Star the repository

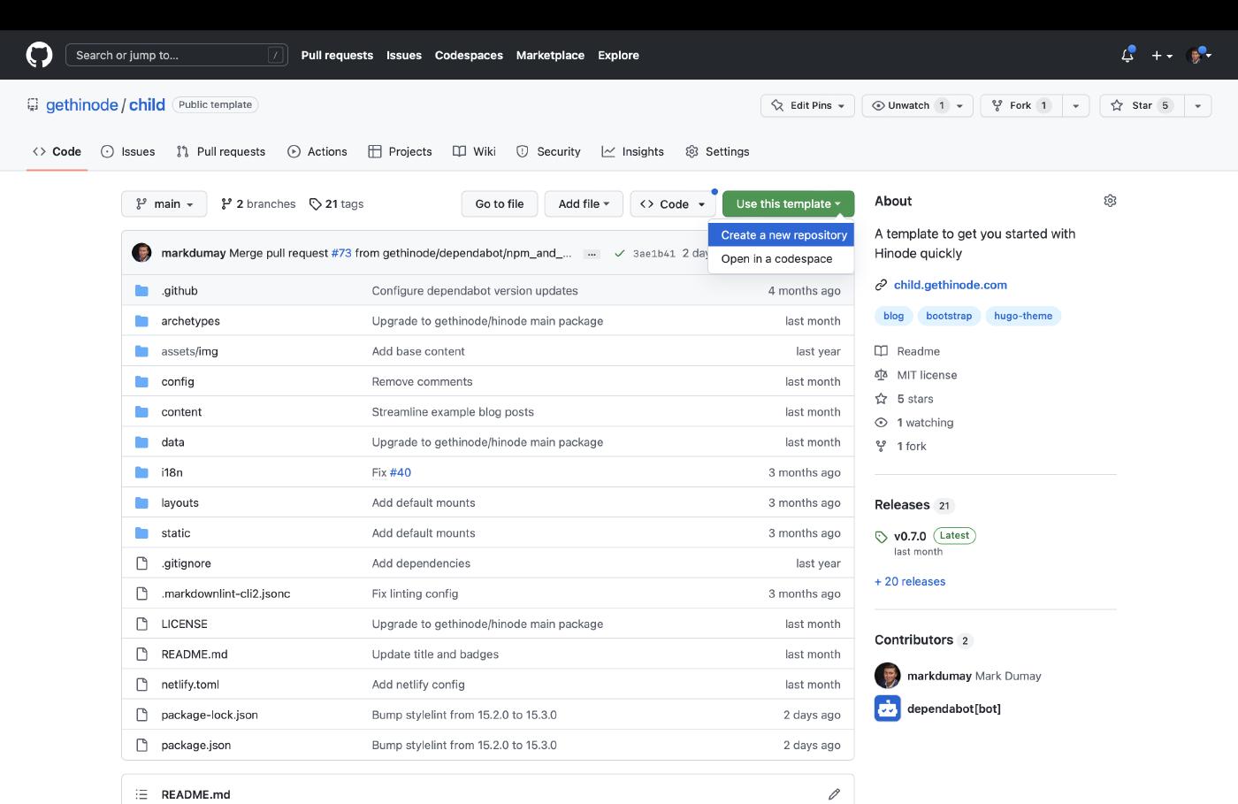(1141, 105)
